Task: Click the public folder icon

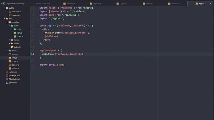Action: click(x=7, y=8)
